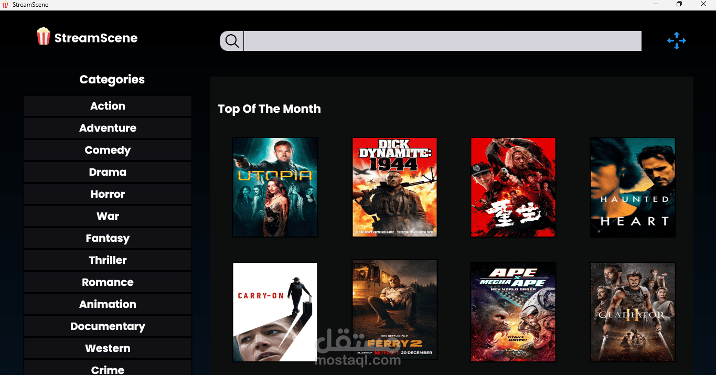Image resolution: width=716 pixels, height=375 pixels.
Task: Open the red Chinese-title movie poster
Action: [514, 187]
